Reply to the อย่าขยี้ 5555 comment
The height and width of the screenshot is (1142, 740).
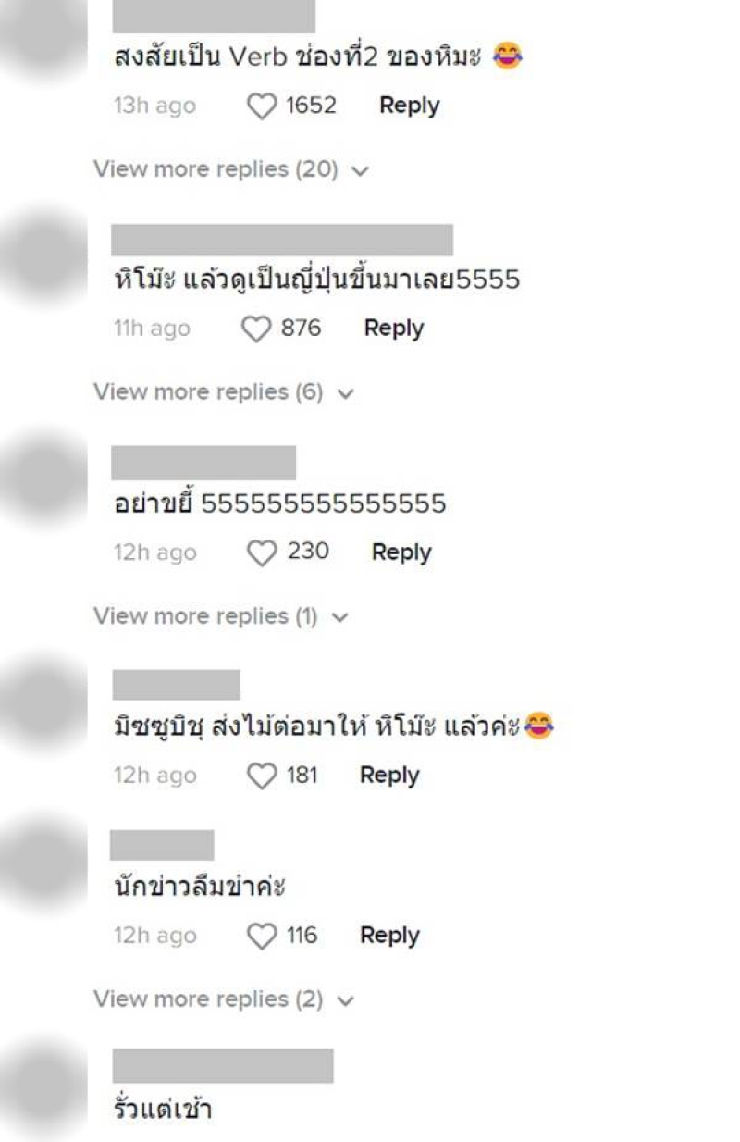tap(401, 552)
